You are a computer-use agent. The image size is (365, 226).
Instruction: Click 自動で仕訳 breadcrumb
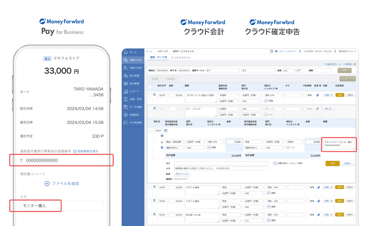click(162, 51)
